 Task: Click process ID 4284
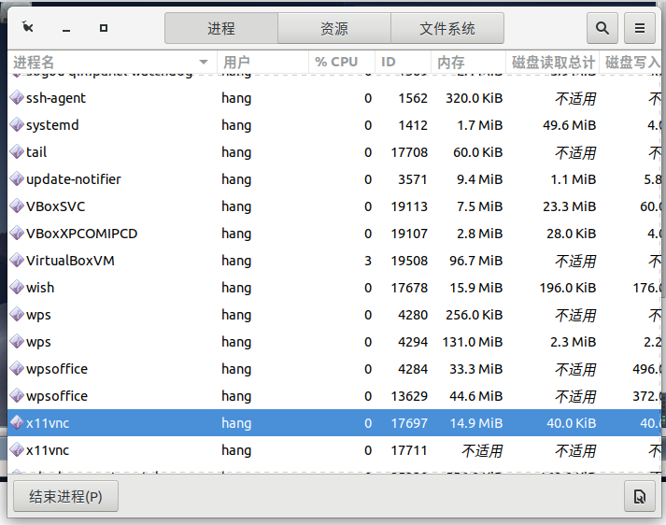pos(413,369)
